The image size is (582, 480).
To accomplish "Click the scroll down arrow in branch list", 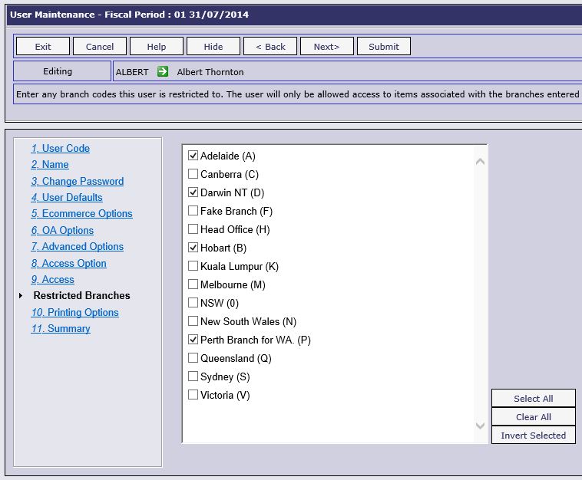I will pyautogui.click(x=480, y=426).
